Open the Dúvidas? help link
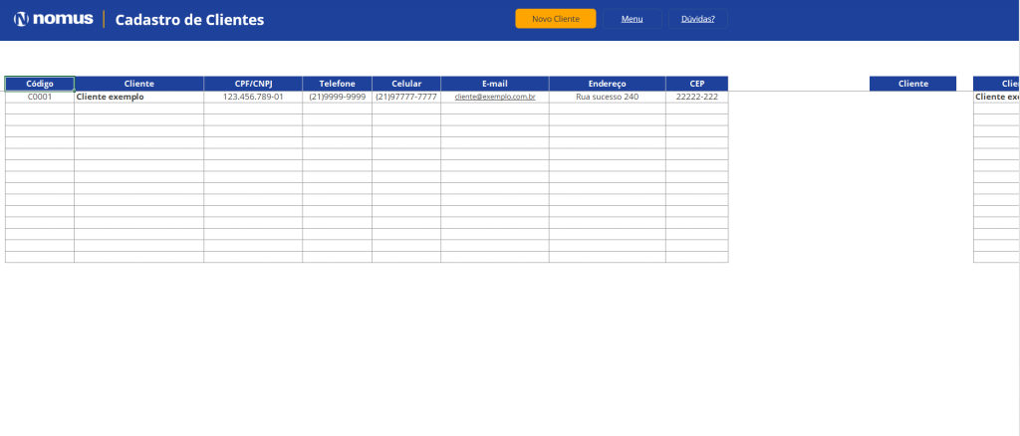Screen dimensions: 1020x436 [697, 19]
